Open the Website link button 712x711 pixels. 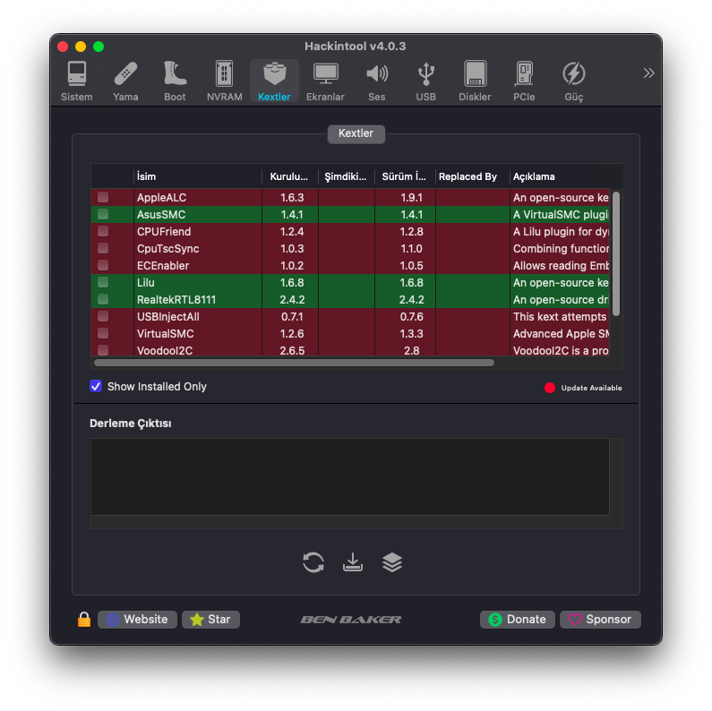[x=137, y=620]
